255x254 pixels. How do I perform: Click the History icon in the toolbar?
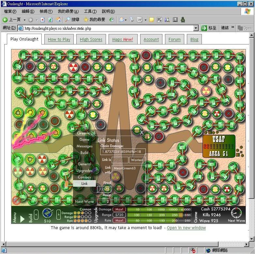(x=112, y=20)
